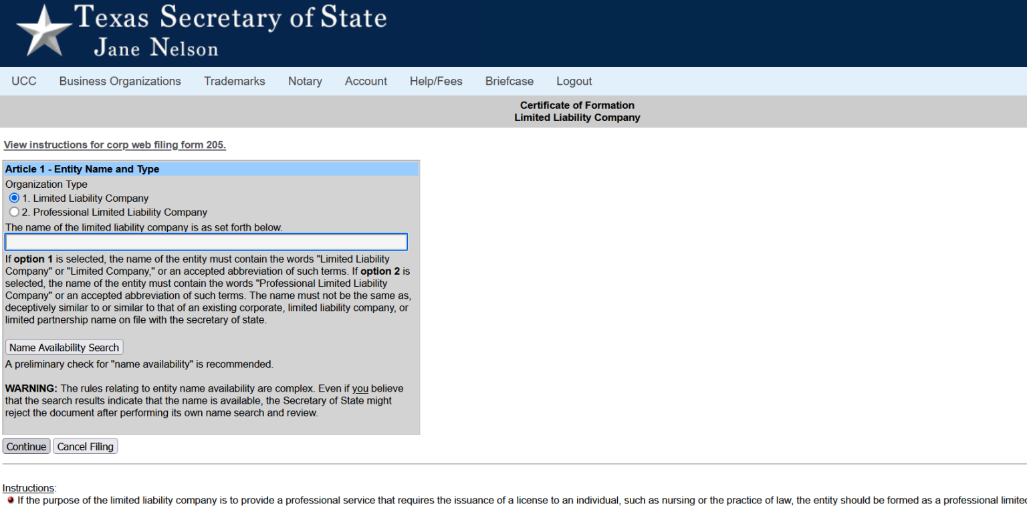Click the Article 1 Entity Name header bar

(82, 169)
